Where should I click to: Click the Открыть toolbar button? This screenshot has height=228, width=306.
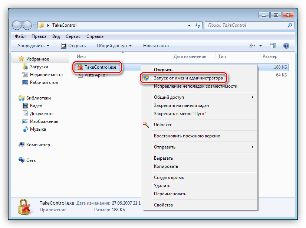tap(73, 46)
